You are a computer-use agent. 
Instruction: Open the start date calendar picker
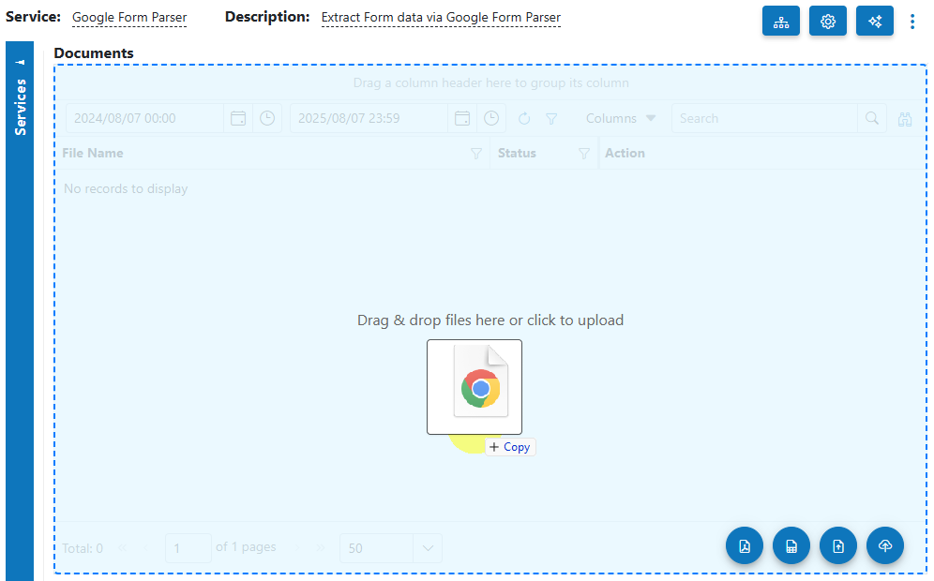[x=238, y=118]
